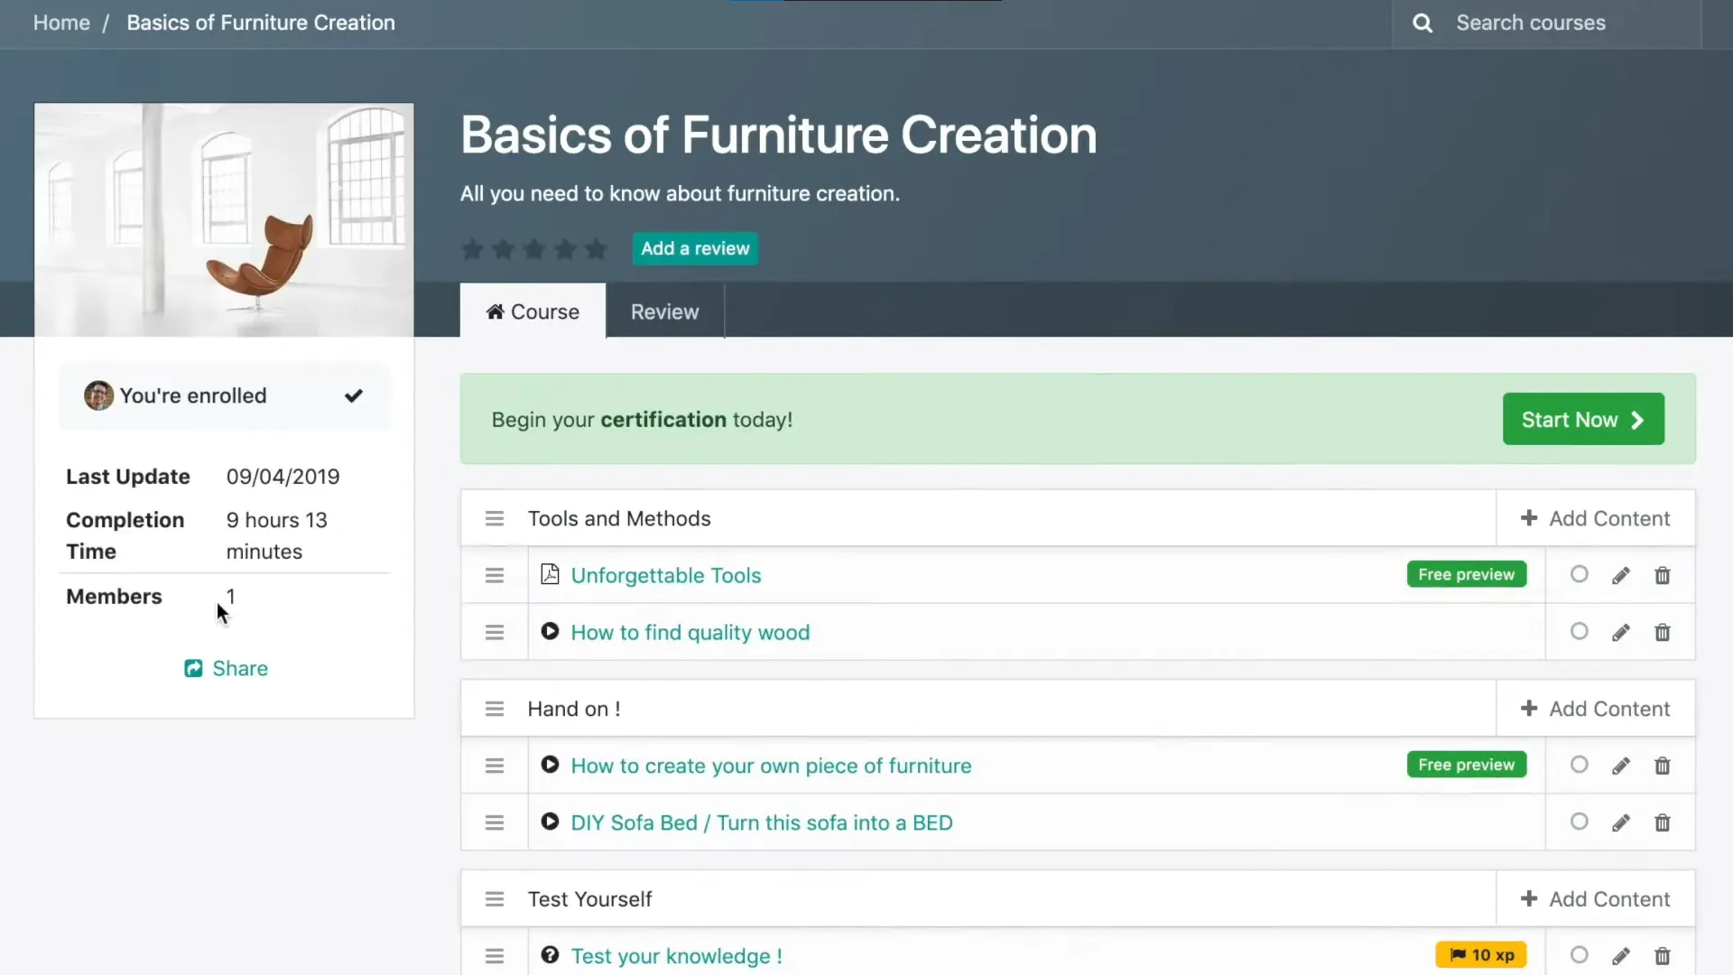
Task: Click the fifth star in the rating
Action: (596, 249)
